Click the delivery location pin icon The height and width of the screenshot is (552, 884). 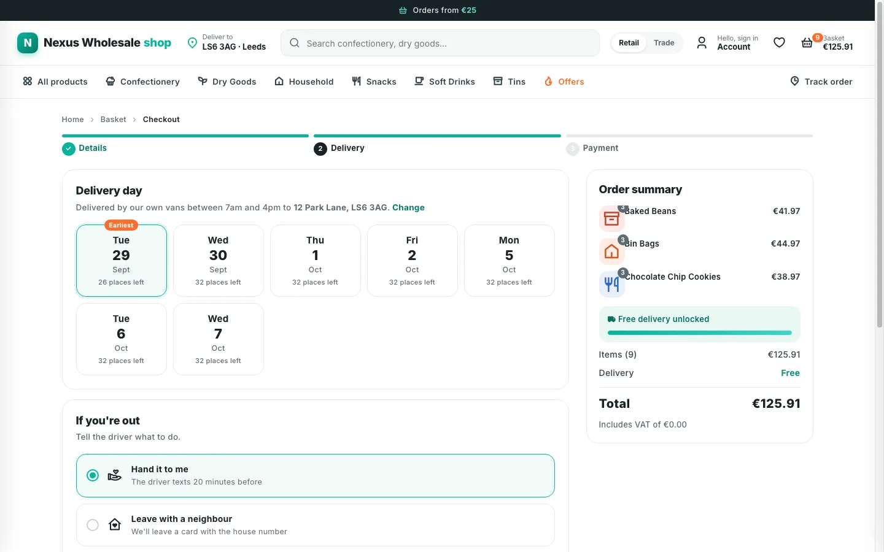192,43
